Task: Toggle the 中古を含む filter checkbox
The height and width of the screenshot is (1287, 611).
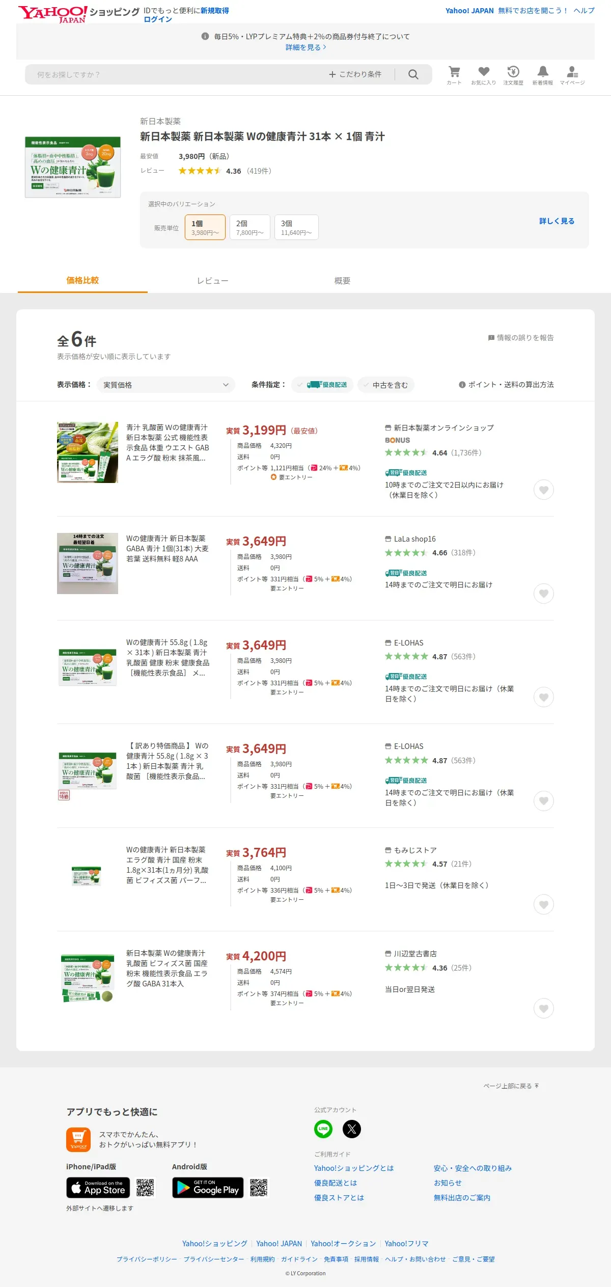Action: pos(386,385)
